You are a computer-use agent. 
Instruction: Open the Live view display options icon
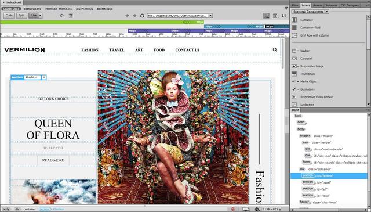tap(275, 16)
